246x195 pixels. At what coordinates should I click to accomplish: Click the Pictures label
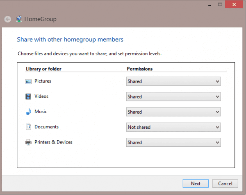click(x=43, y=81)
